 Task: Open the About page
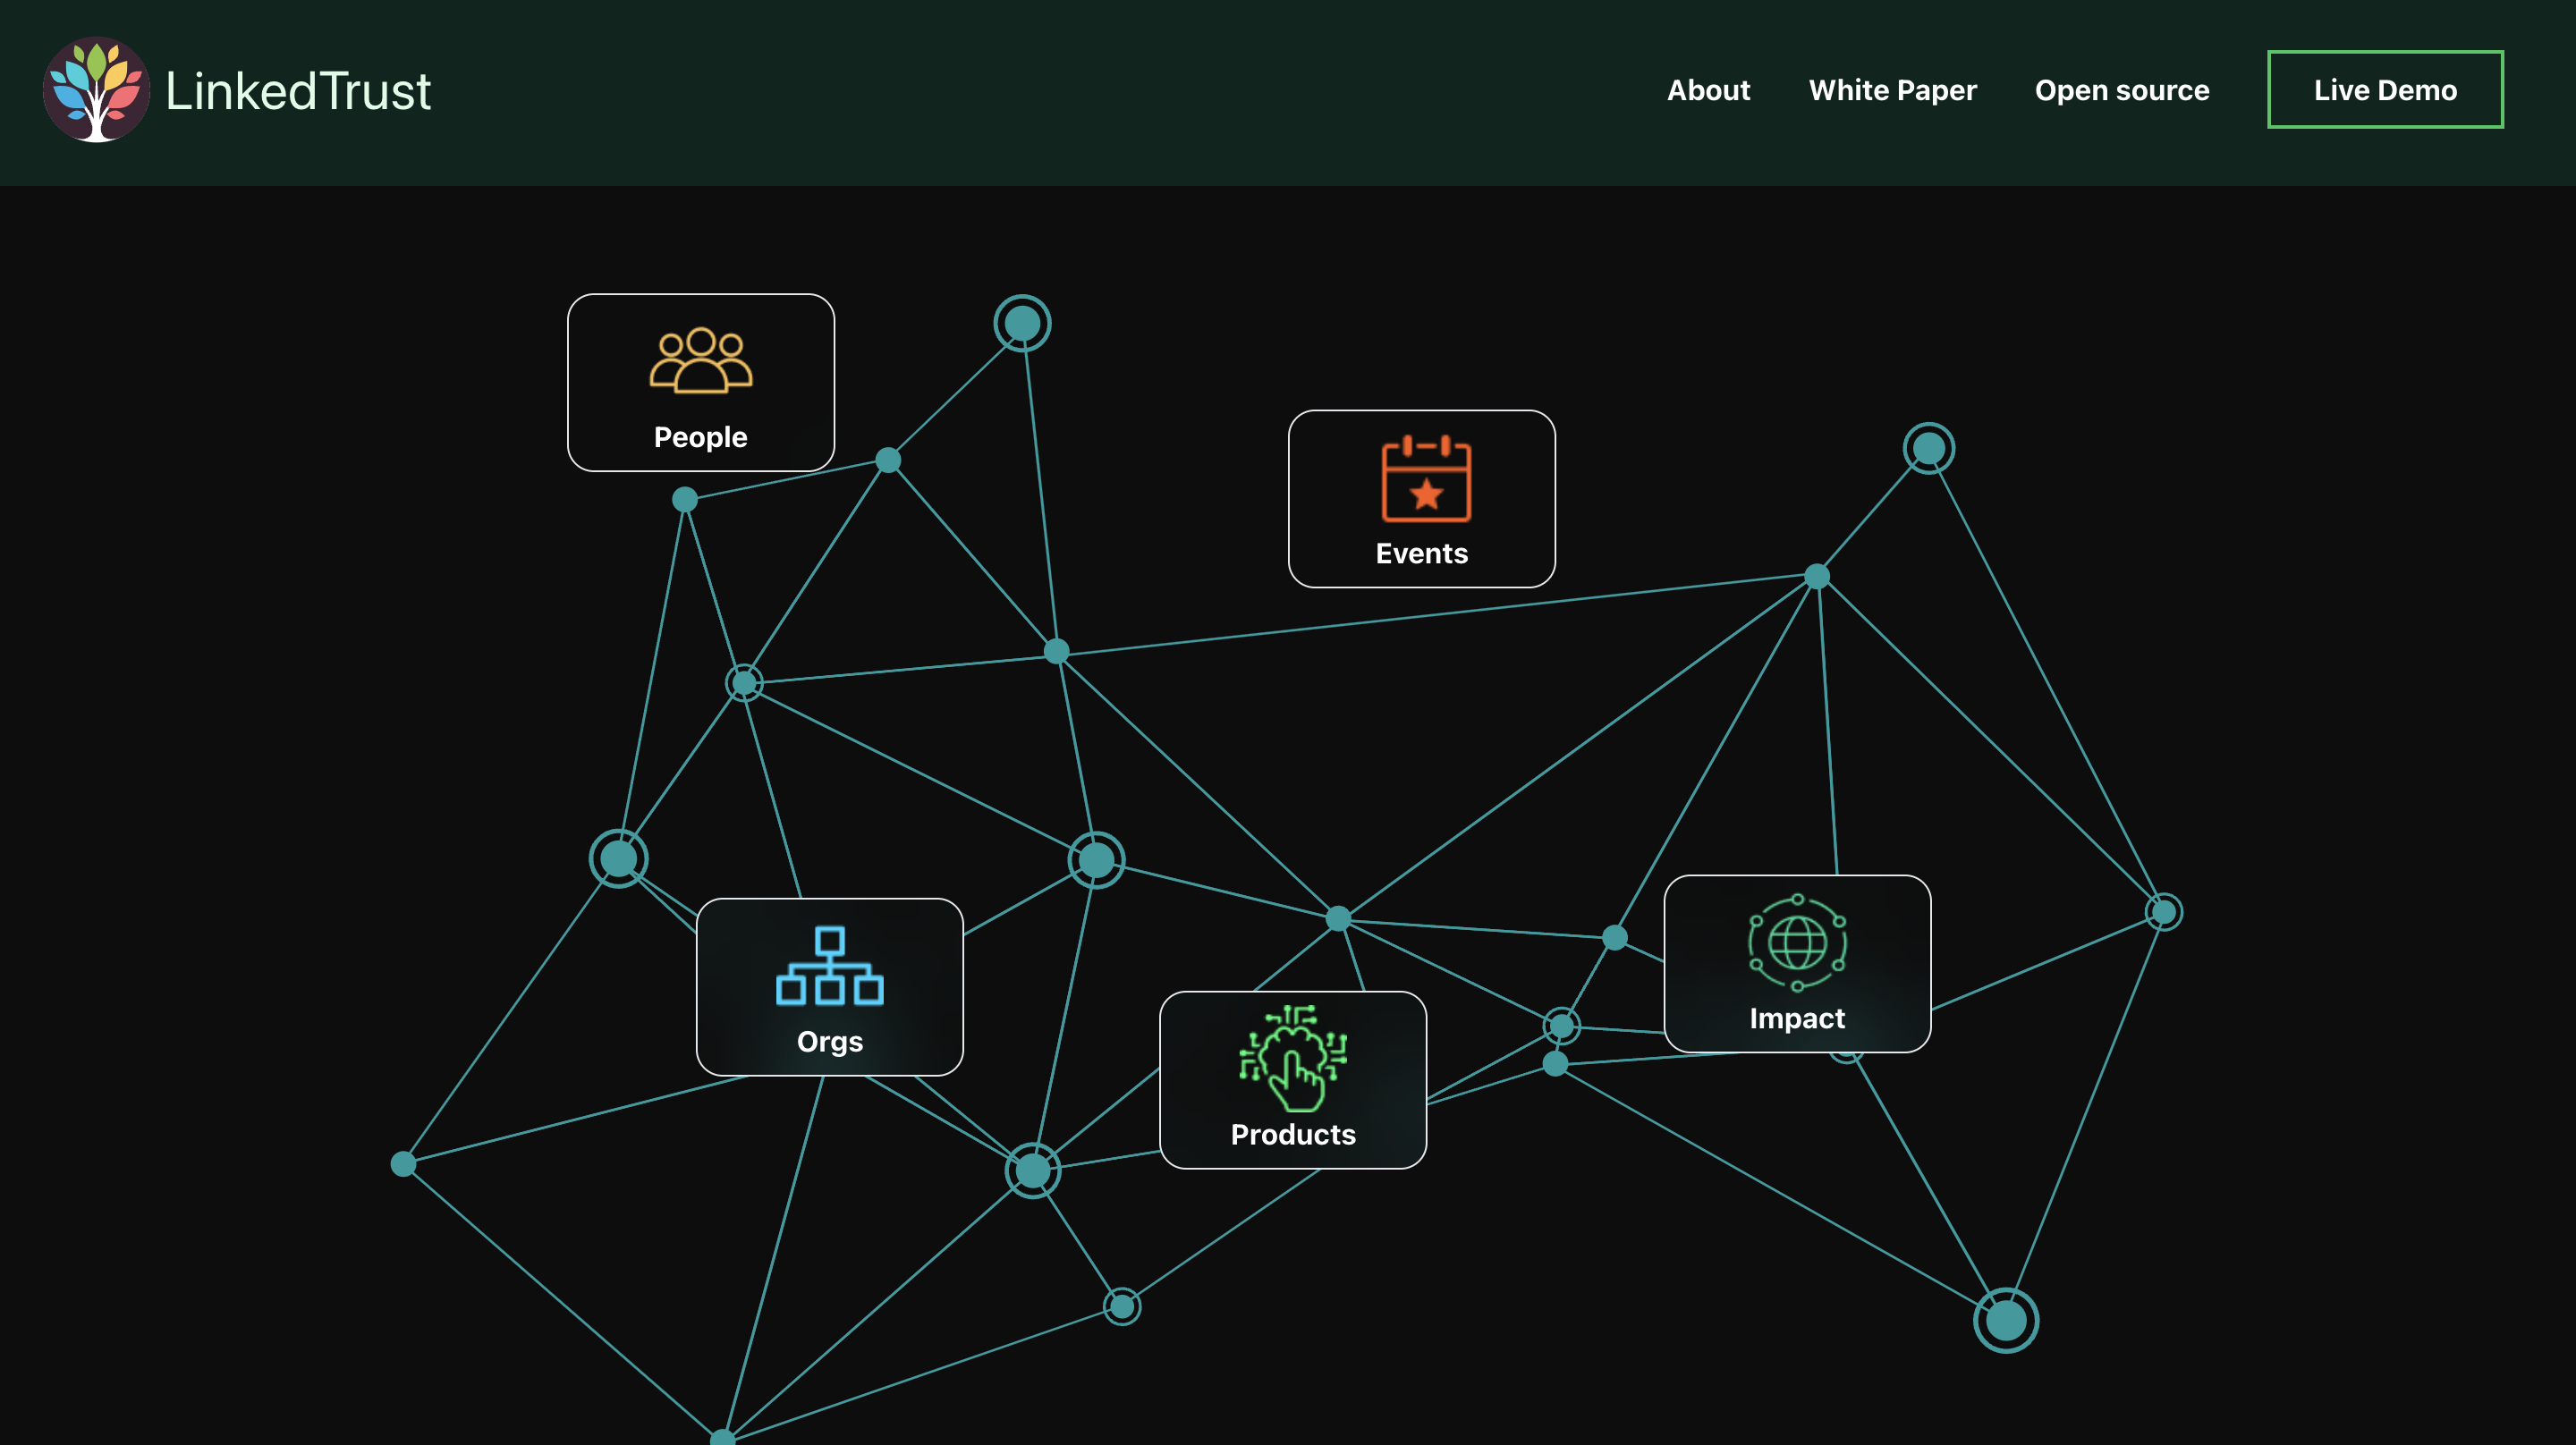click(x=1708, y=90)
